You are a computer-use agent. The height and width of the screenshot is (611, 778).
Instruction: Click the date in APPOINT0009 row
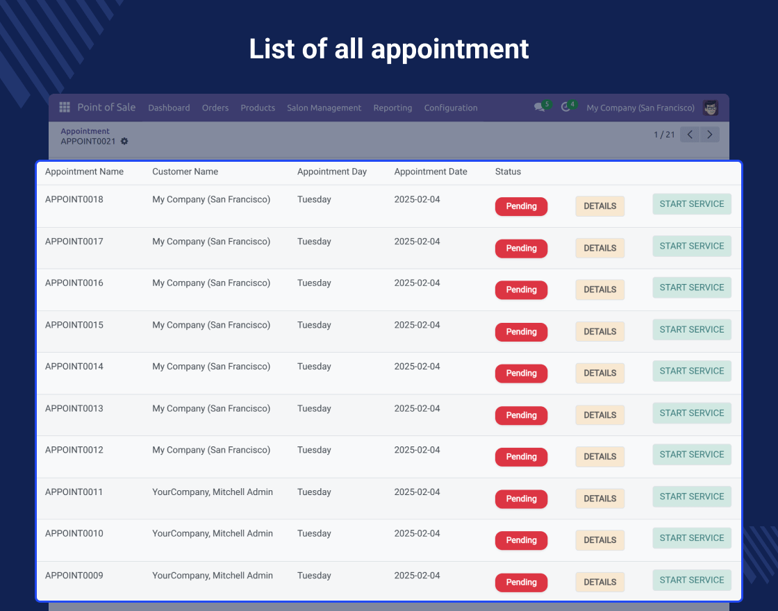coord(417,576)
